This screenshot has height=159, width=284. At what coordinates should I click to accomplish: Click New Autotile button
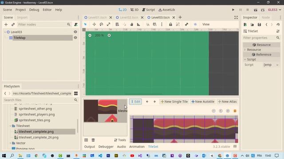click(203, 102)
